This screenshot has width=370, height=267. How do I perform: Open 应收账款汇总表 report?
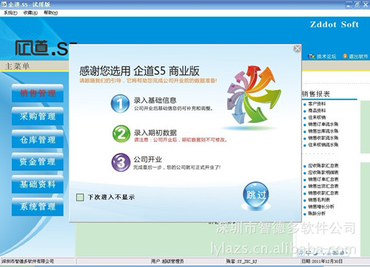click(x=323, y=166)
